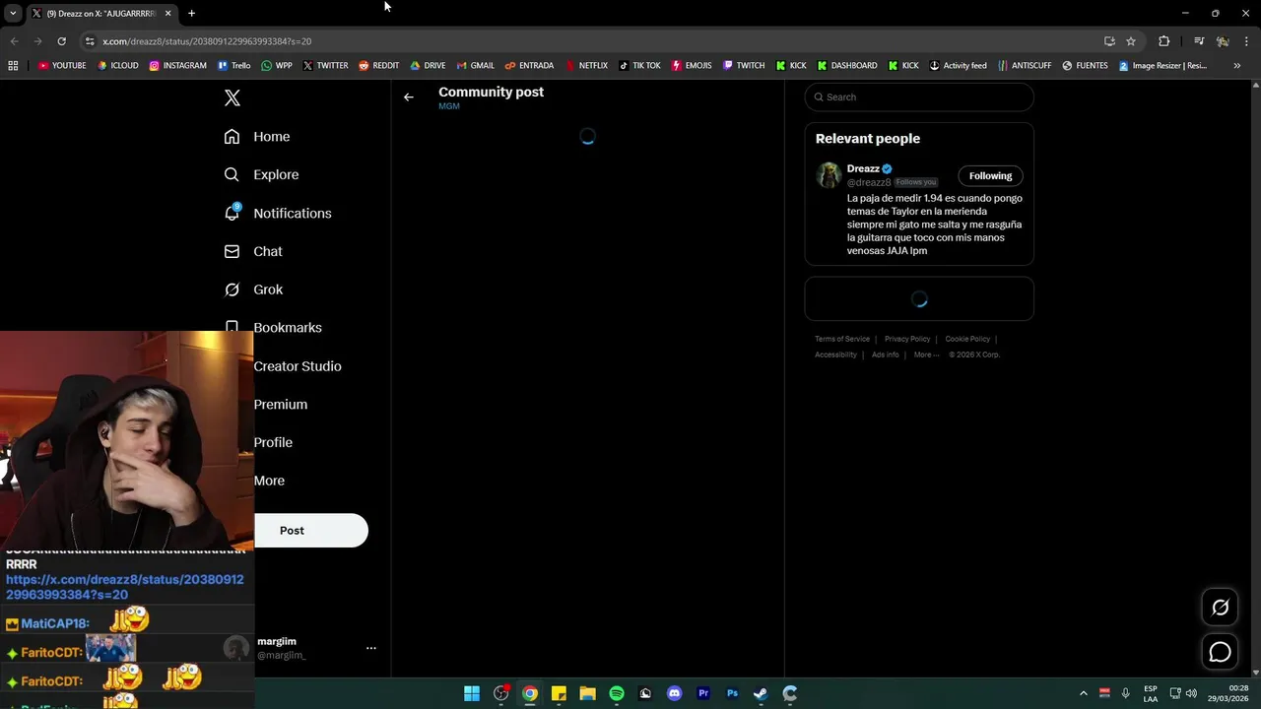The height and width of the screenshot is (709, 1261).
Task: Bookmark this page with the star icon
Action: [1131, 41]
